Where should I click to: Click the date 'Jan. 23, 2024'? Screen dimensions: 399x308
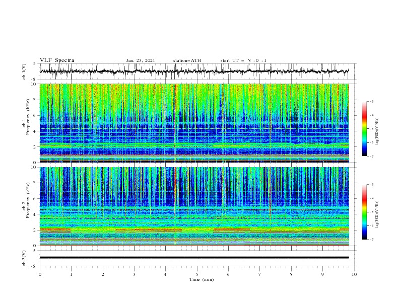coord(141,60)
